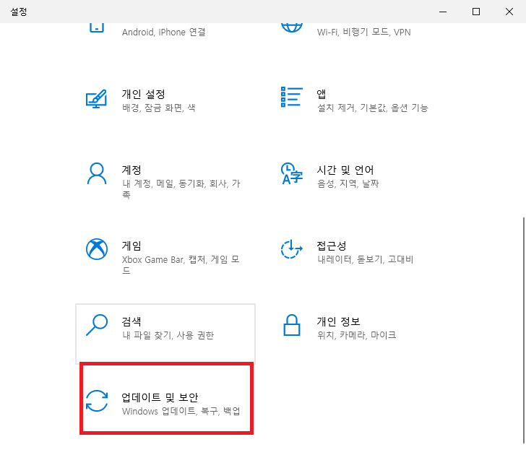Click Xbox Game Bar, 캡처 description

181,264
